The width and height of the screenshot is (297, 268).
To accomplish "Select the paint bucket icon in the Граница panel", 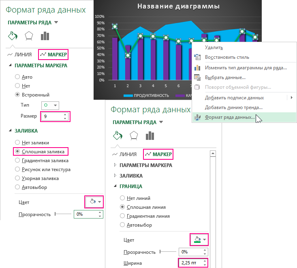I will click(117, 135).
